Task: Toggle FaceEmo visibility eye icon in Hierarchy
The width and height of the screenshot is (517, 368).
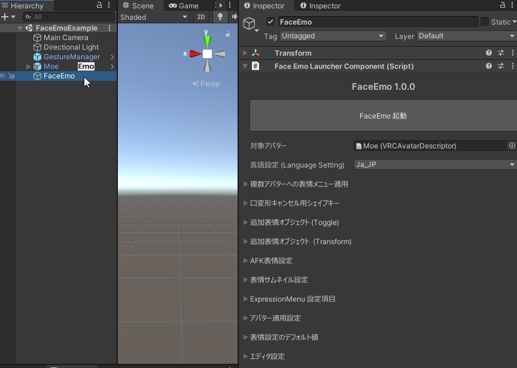Action: click(4, 76)
